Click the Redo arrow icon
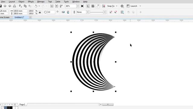The width and height of the screenshot is (193, 109). [x=43, y=6]
